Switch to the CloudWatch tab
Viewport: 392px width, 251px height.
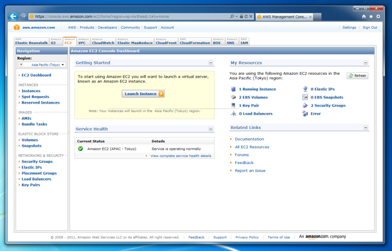coord(103,41)
